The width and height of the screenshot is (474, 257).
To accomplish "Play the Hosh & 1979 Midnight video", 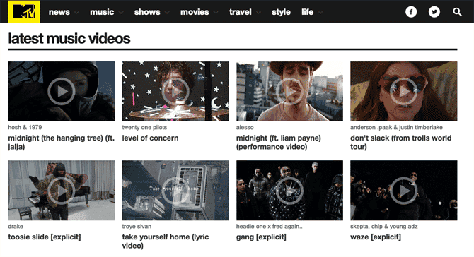I will [x=62, y=91].
